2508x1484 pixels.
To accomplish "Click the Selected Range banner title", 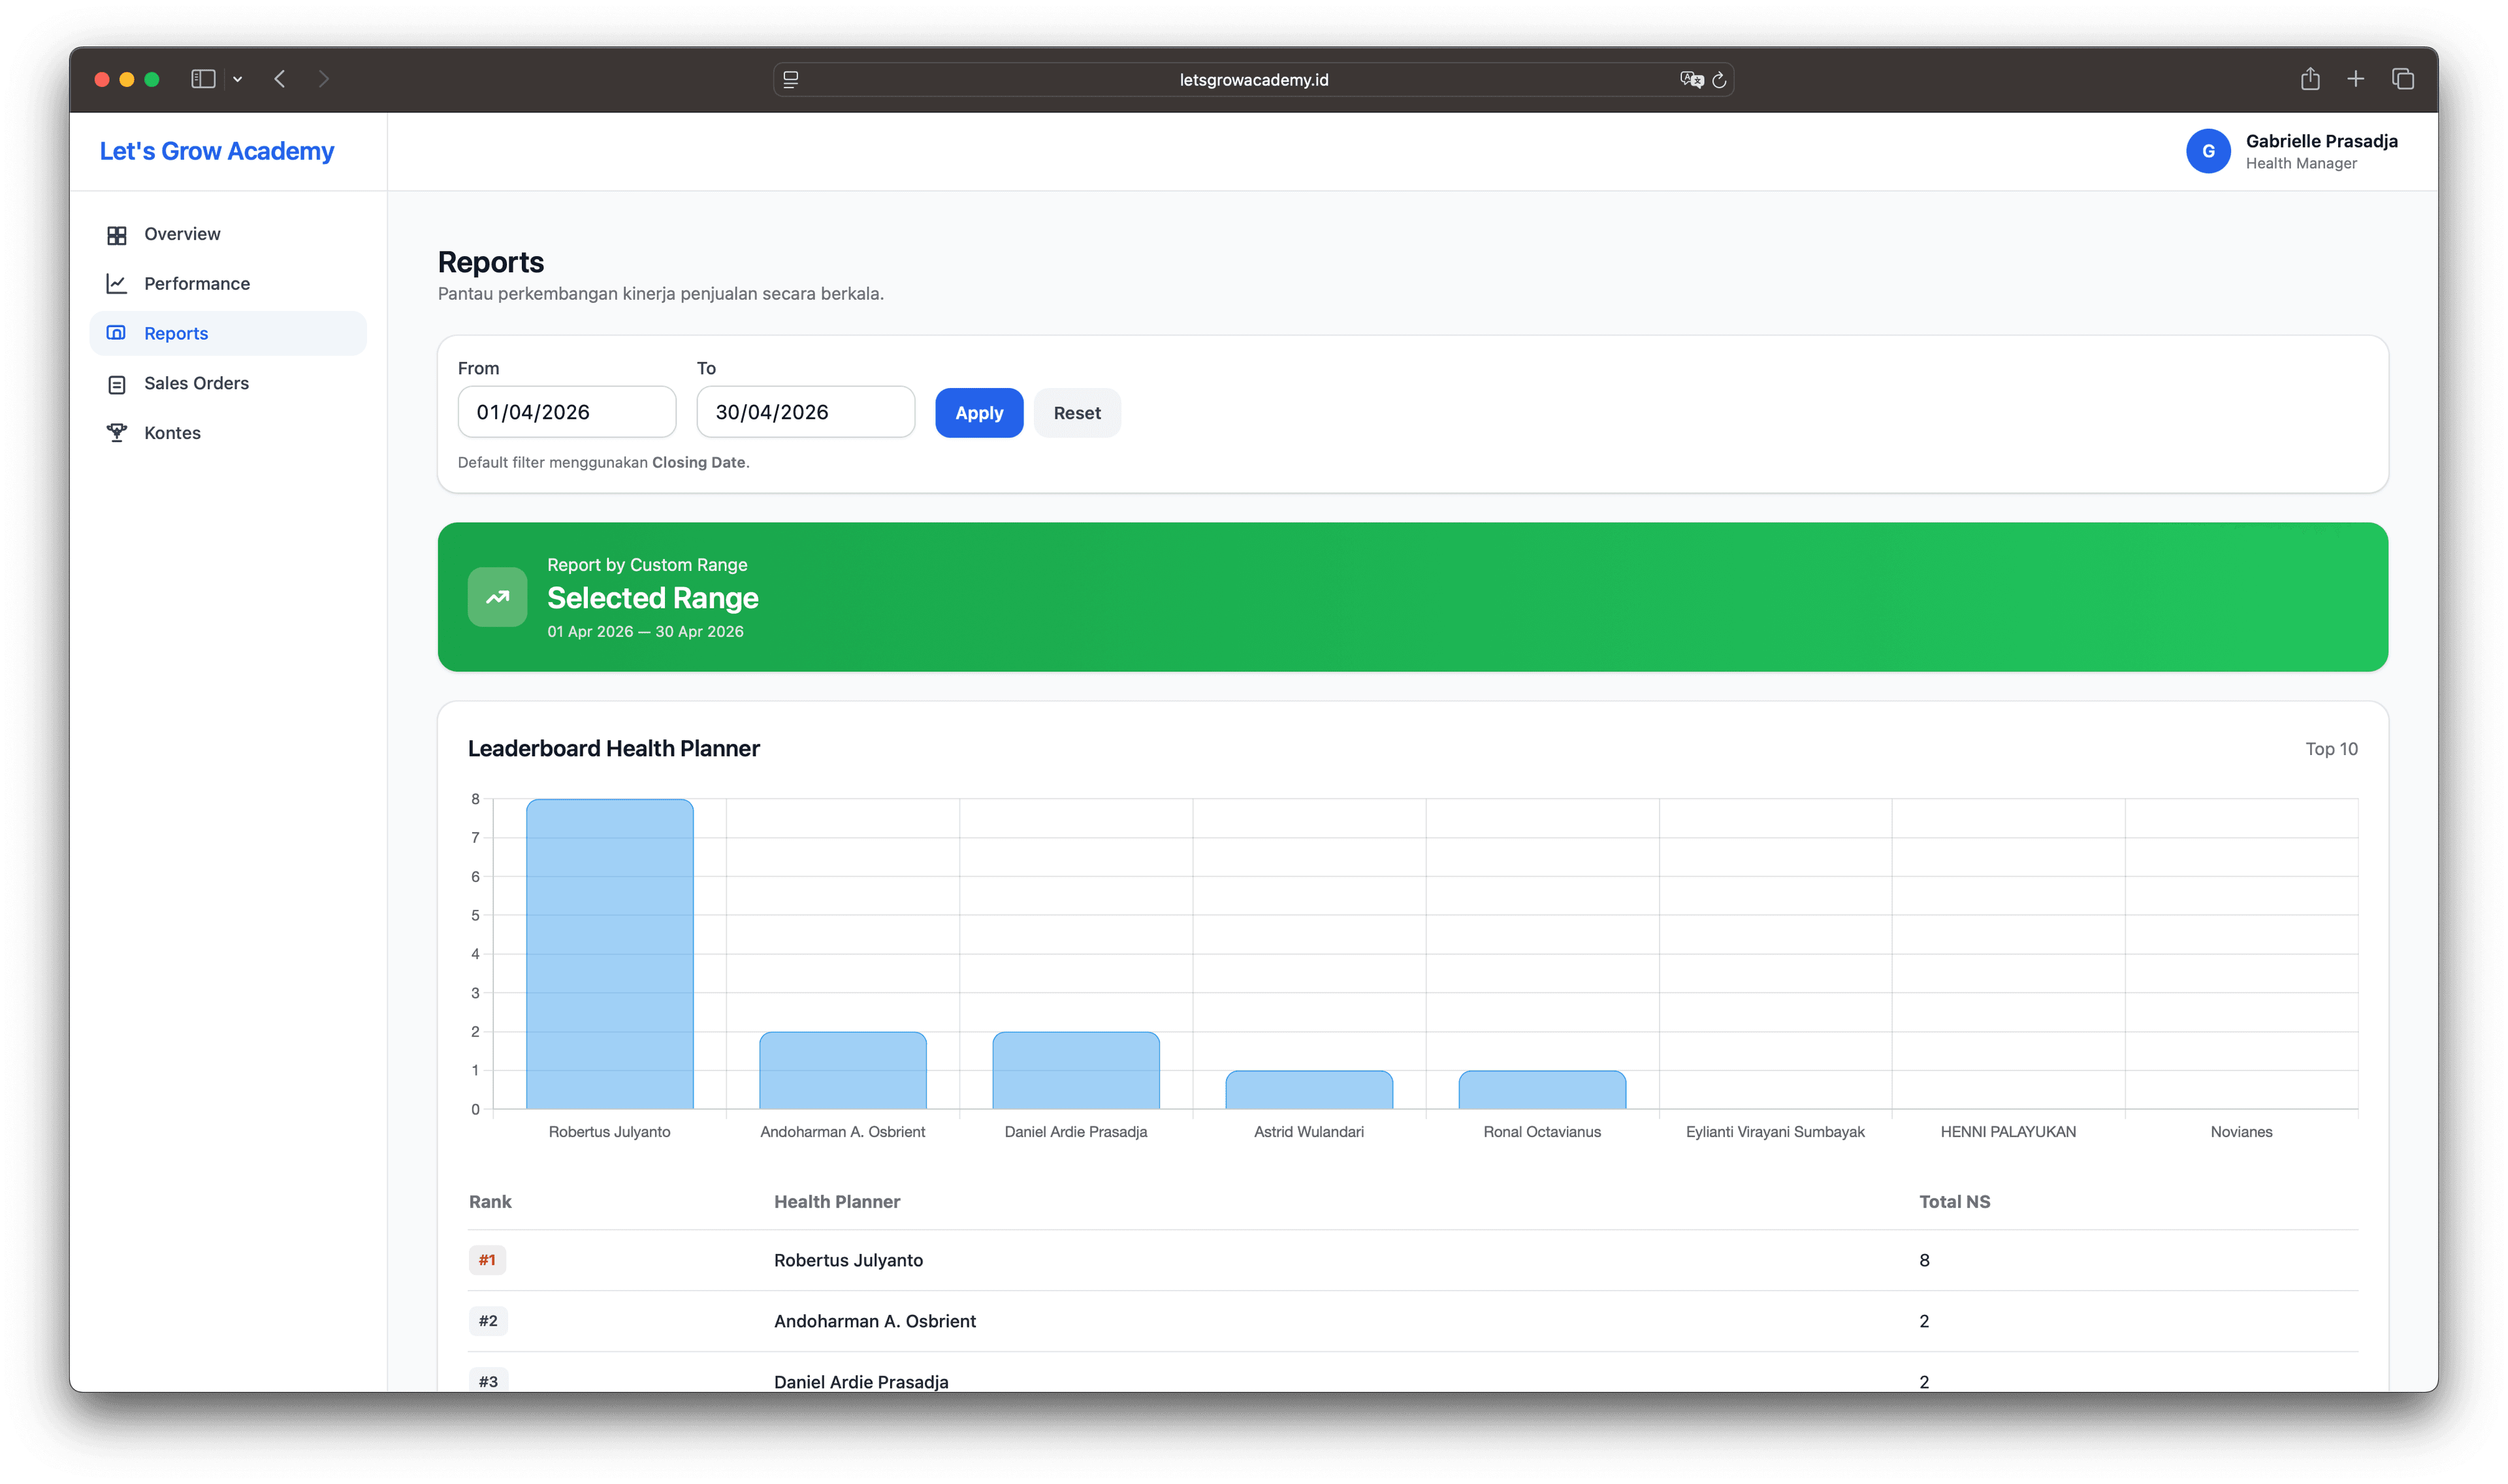I will point(652,598).
